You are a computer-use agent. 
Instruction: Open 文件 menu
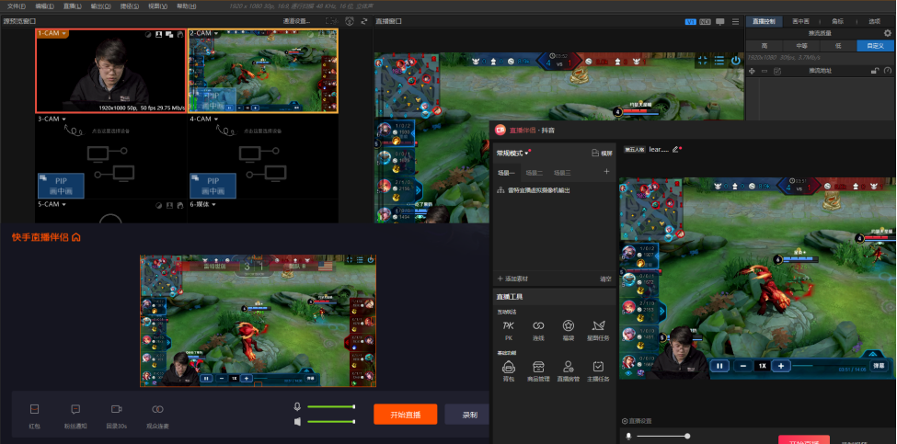point(16,6)
